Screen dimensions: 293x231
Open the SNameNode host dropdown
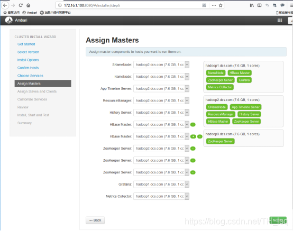pos(161,64)
